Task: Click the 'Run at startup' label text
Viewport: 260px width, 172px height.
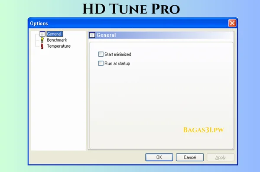Action: point(117,63)
